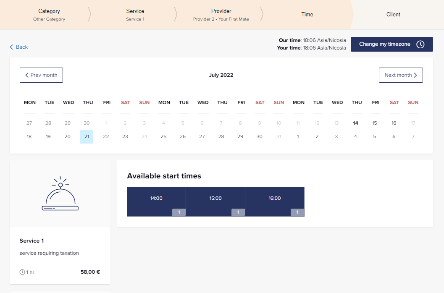Select the highlighted date 21
444x293 pixels.
(x=87, y=137)
